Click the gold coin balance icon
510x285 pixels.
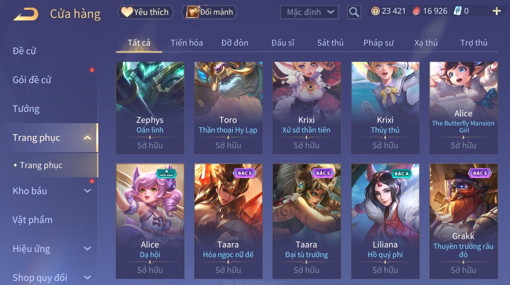(x=375, y=11)
